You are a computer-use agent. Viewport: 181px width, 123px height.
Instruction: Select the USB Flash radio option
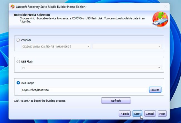click(19, 62)
